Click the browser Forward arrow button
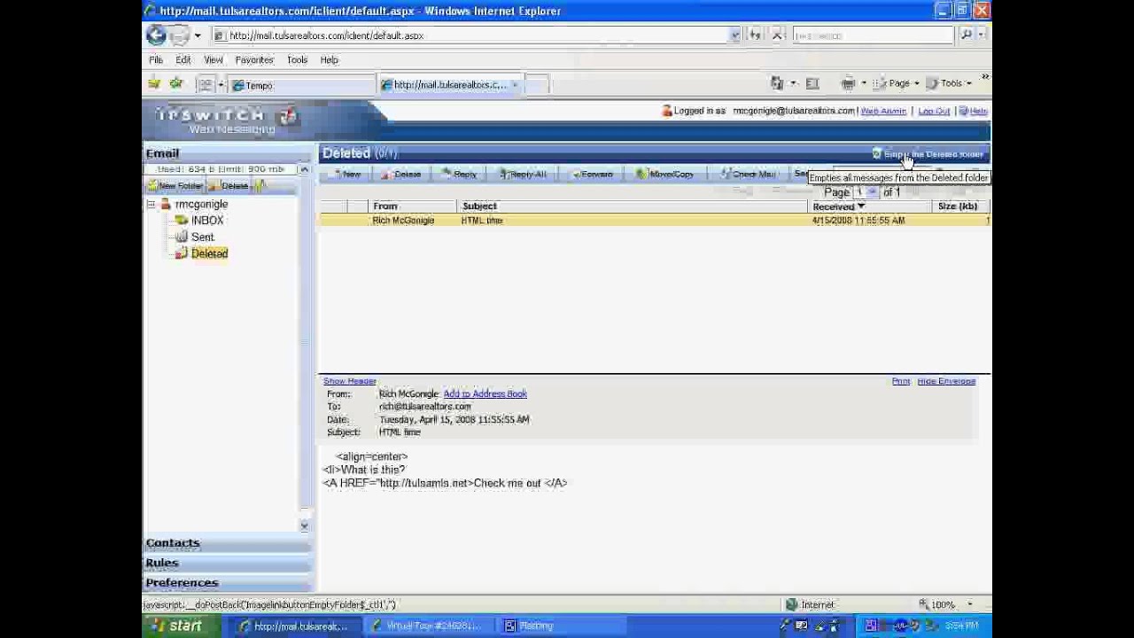This screenshot has height=638, width=1134. click(x=179, y=35)
